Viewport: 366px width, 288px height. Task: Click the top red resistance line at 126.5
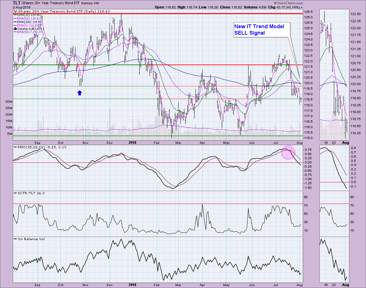coord(157,14)
